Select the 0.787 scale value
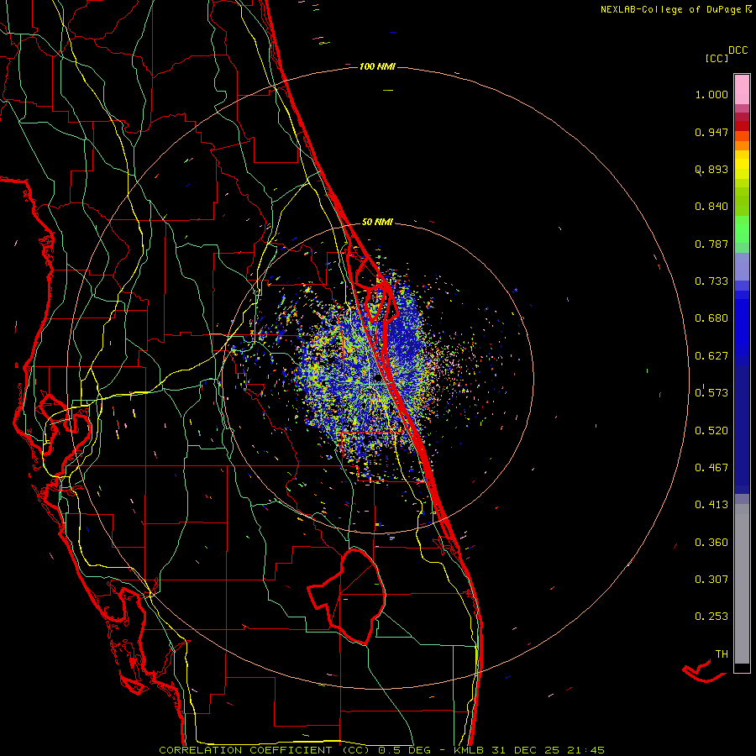 click(x=711, y=244)
